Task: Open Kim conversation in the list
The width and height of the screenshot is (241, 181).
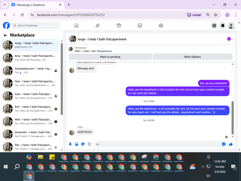Action: click(30, 109)
